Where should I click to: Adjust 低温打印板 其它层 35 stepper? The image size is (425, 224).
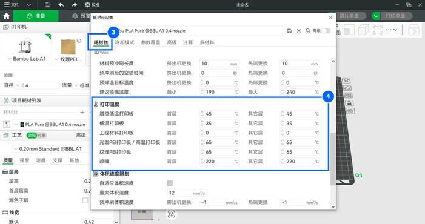point(283,124)
